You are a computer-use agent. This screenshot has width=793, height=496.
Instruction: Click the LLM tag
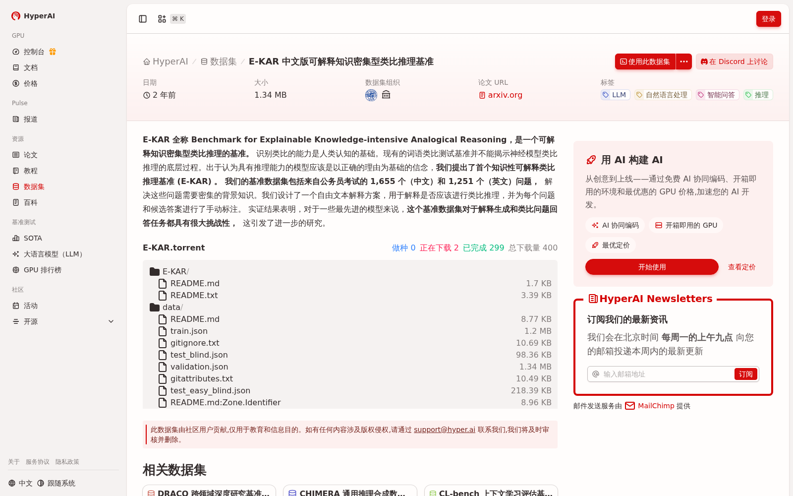click(615, 95)
